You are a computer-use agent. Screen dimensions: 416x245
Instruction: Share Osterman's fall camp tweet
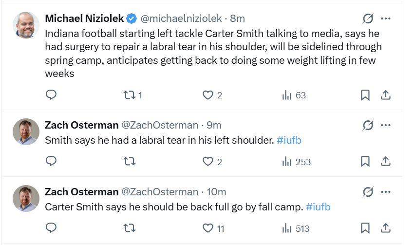[x=385, y=228]
